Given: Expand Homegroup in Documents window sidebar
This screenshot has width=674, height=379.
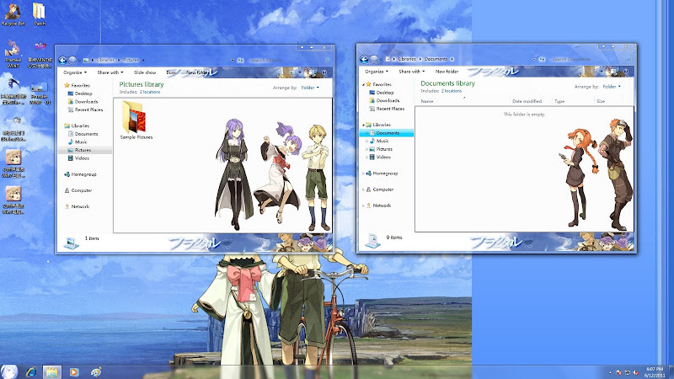Looking at the screenshot, I should click(x=363, y=173).
